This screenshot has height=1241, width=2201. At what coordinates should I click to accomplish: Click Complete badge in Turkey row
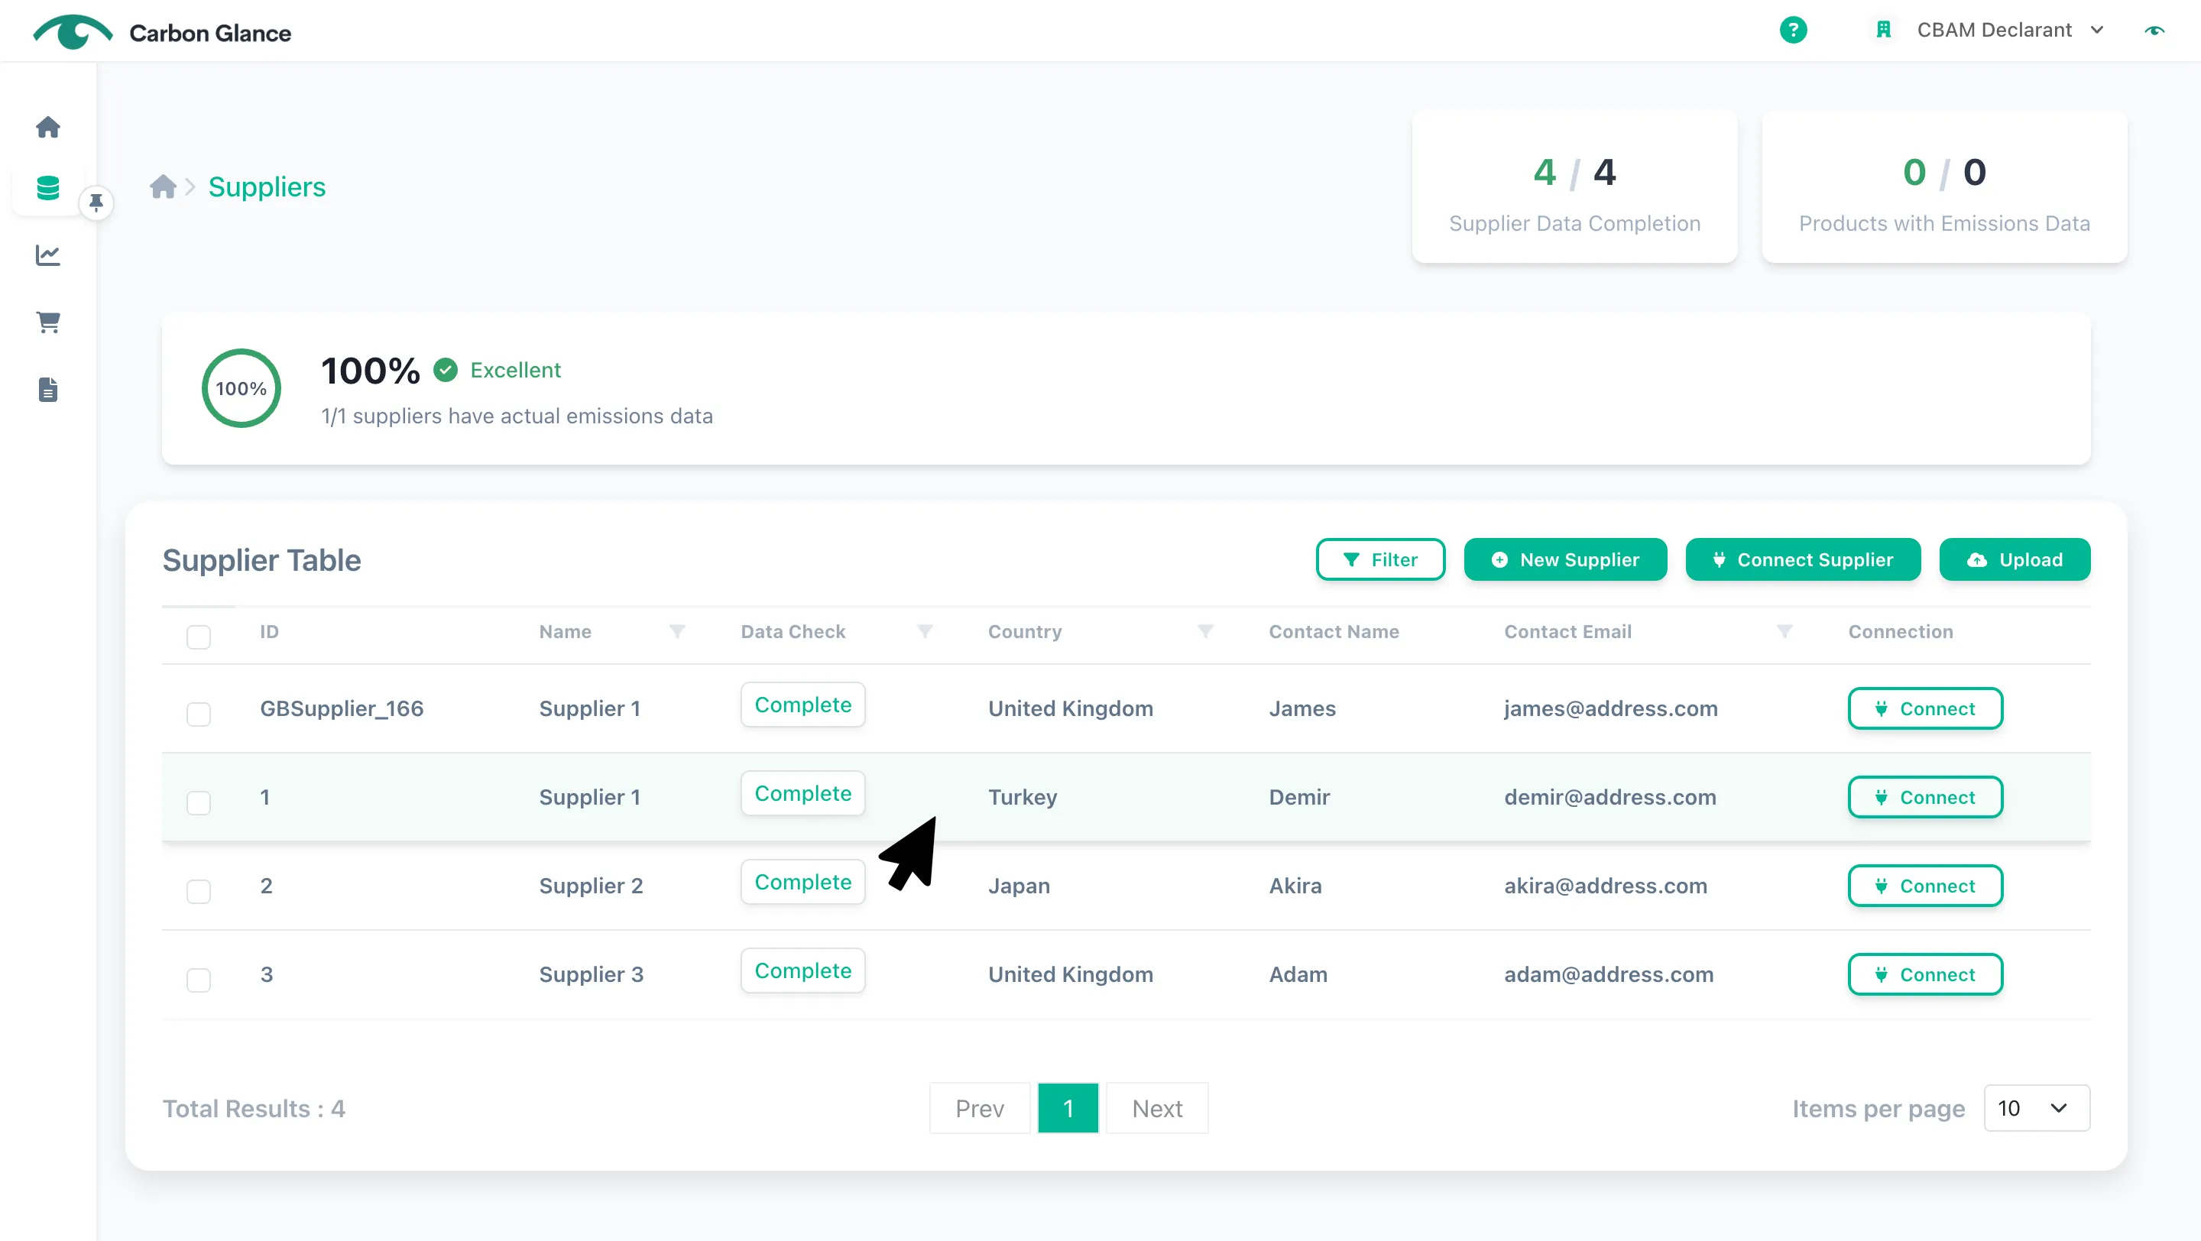802,793
